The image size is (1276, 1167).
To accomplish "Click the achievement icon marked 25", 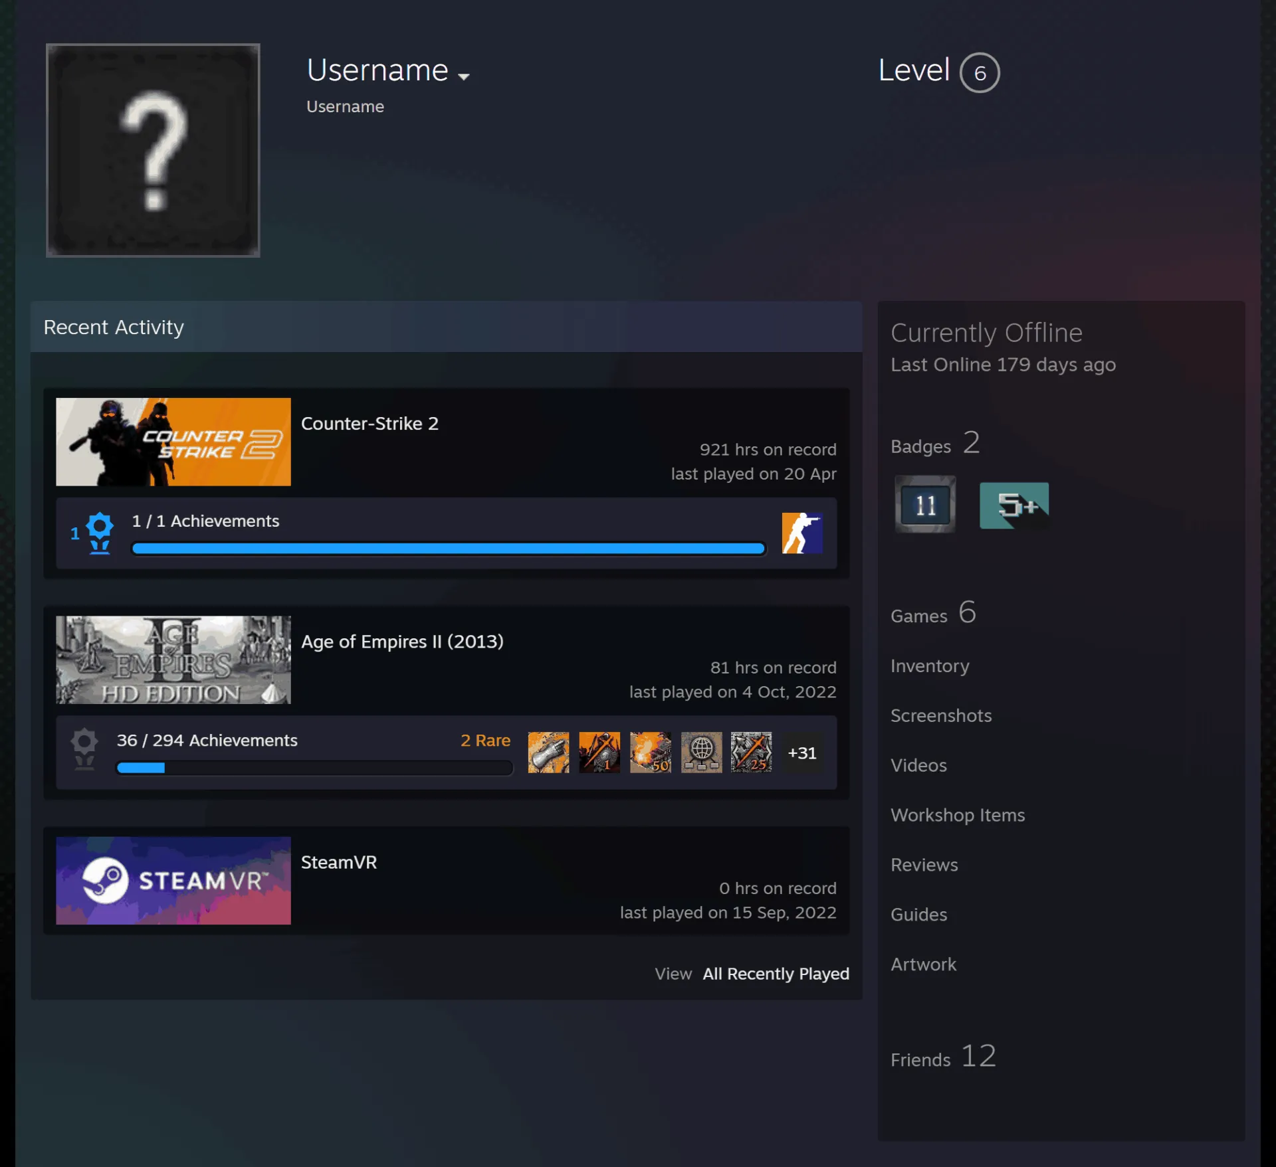I will pyautogui.click(x=752, y=753).
